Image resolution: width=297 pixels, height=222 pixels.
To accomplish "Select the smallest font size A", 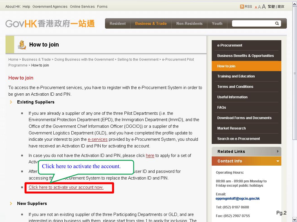I will (x=256, y=7).
